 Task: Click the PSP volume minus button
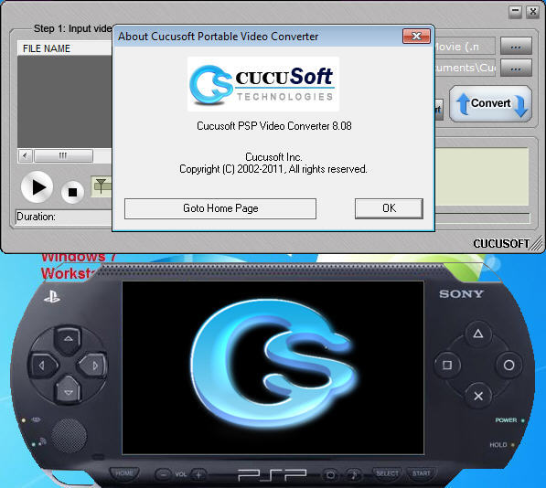coord(162,474)
